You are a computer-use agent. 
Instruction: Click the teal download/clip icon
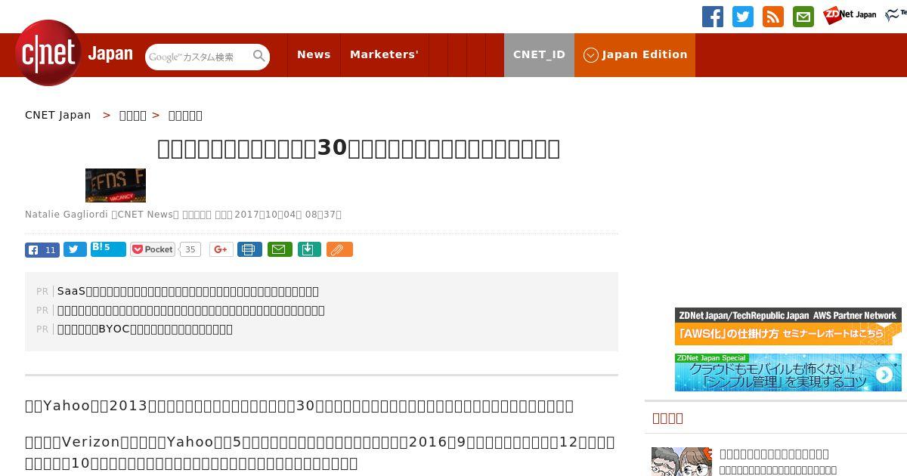pos(309,249)
